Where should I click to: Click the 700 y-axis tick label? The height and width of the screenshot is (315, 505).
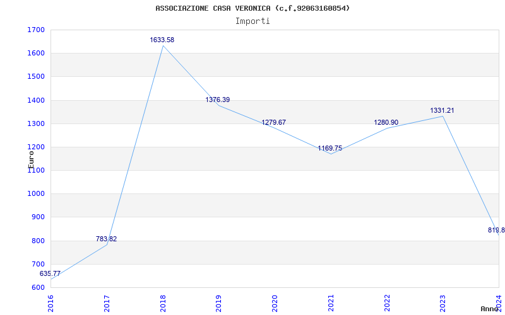(38, 264)
